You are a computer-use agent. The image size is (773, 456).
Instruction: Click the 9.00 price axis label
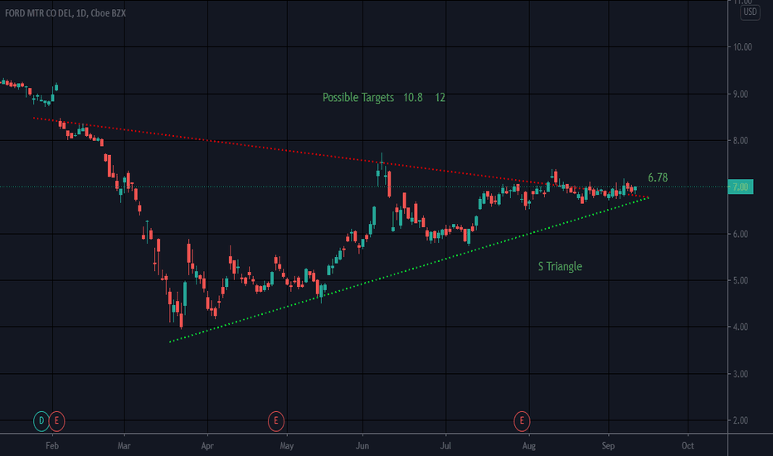point(741,95)
